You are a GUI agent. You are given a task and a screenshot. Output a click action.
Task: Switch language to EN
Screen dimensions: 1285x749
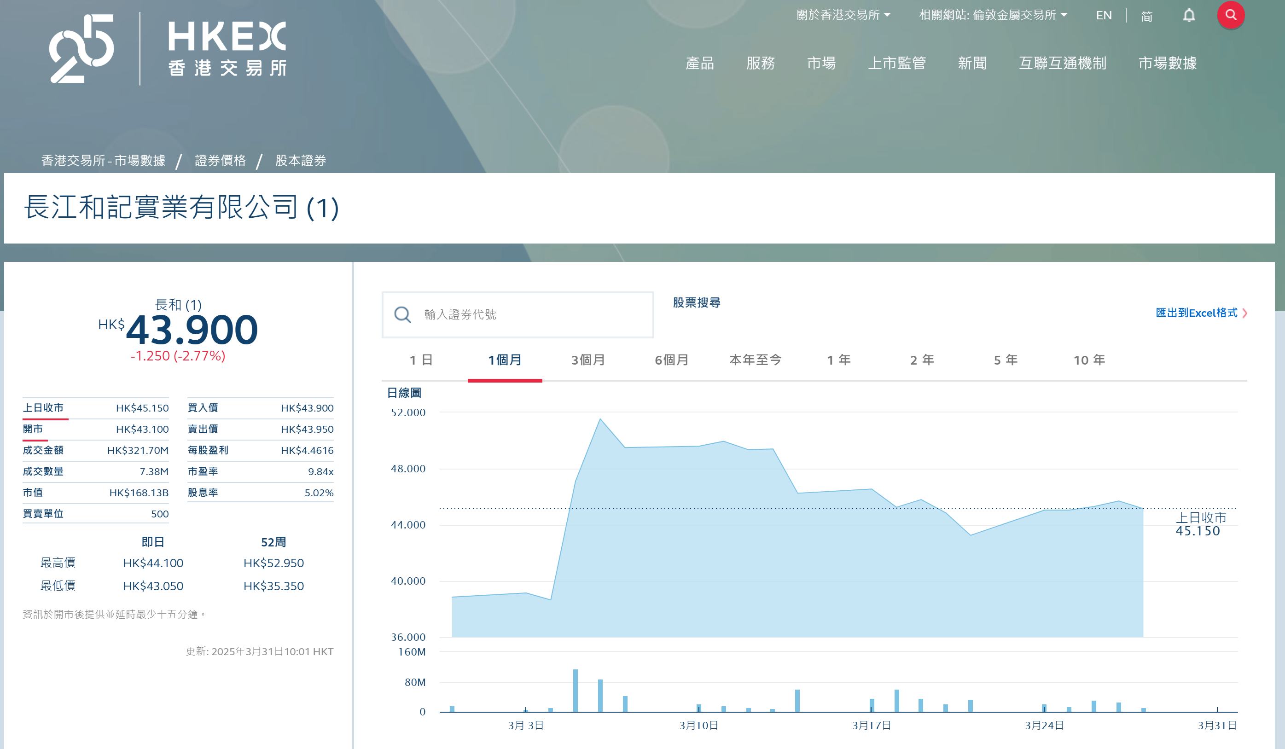(x=1104, y=16)
